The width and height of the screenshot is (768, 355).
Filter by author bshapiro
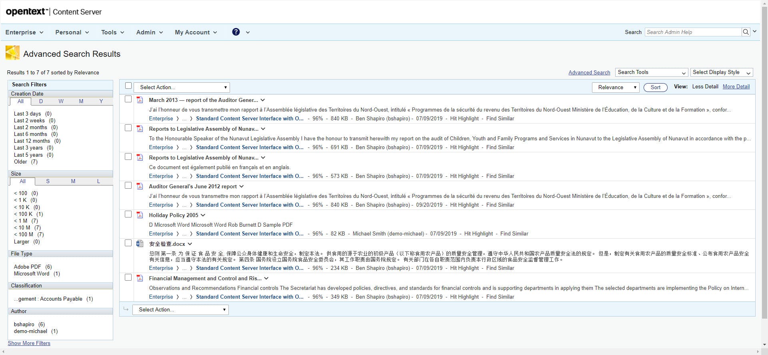pos(24,325)
